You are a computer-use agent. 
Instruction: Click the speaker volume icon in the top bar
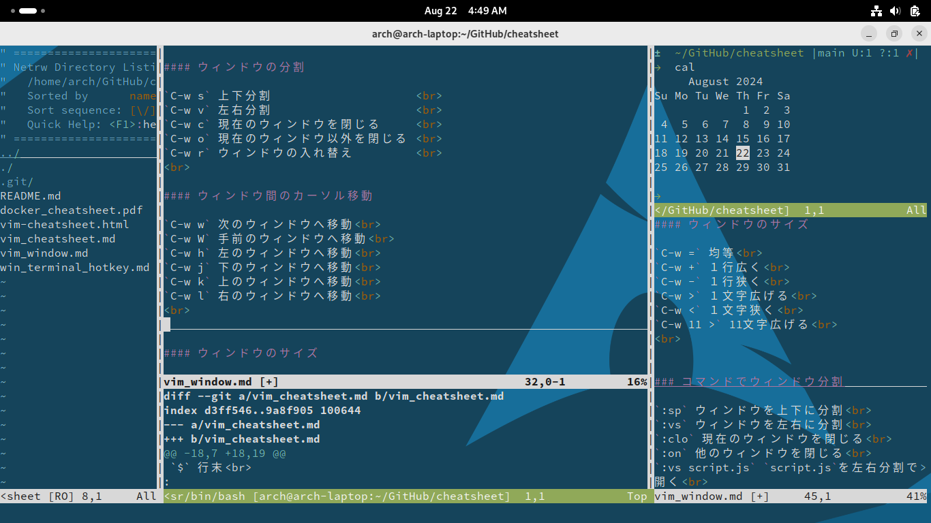(x=894, y=10)
